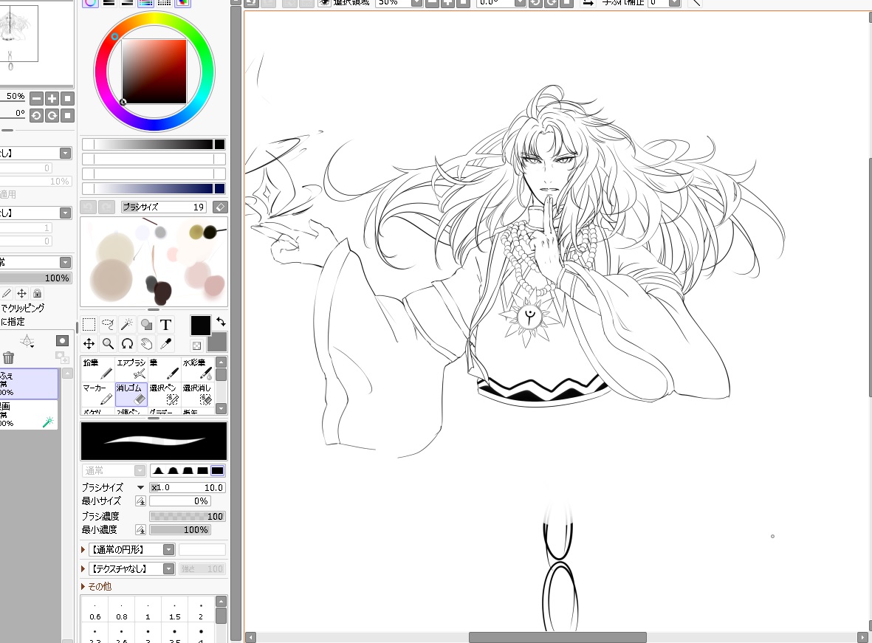Select the lasso selection tool

108,324
